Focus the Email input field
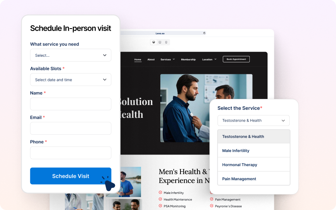This screenshot has width=336, height=210. click(x=71, y=128)
